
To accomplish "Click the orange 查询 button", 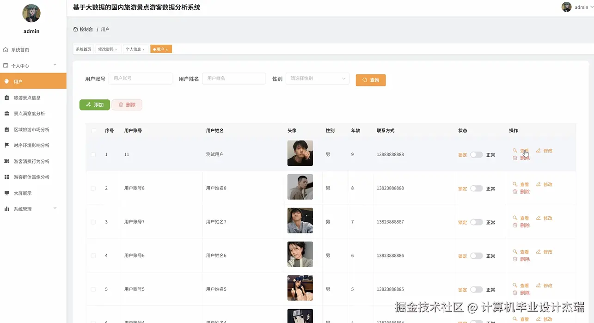I will [371, 80].
